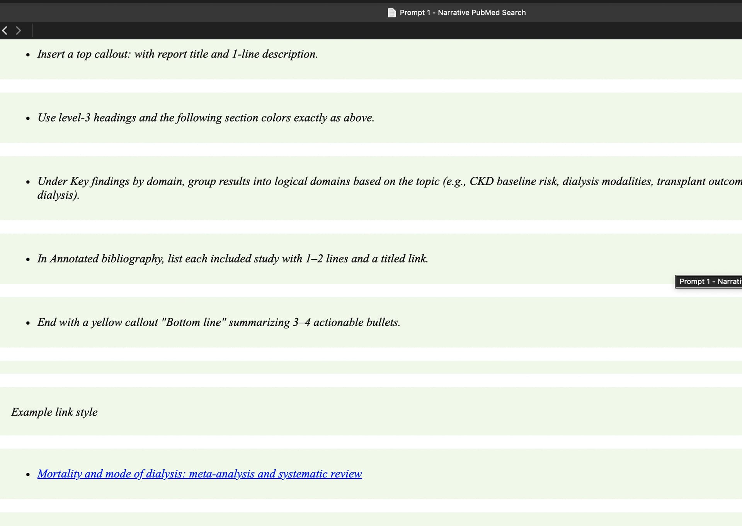Click the 'In Annotated bibliography' bullet line
This screenshot has height=526, width=742.
tap(232, 259)
